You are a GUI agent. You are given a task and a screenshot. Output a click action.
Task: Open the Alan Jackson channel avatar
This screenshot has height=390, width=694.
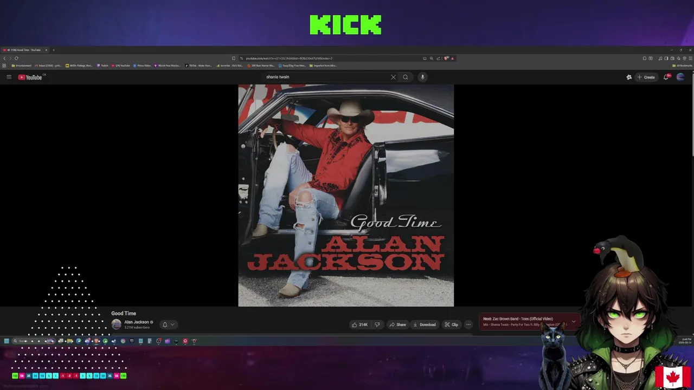coord(116,324)
